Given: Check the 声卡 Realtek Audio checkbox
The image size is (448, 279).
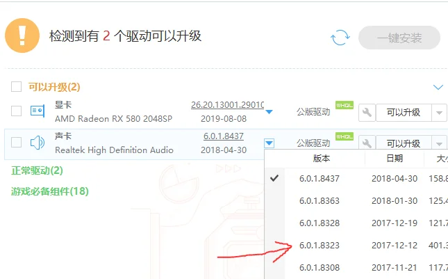Looking at the screenshot, I should 16,142.
